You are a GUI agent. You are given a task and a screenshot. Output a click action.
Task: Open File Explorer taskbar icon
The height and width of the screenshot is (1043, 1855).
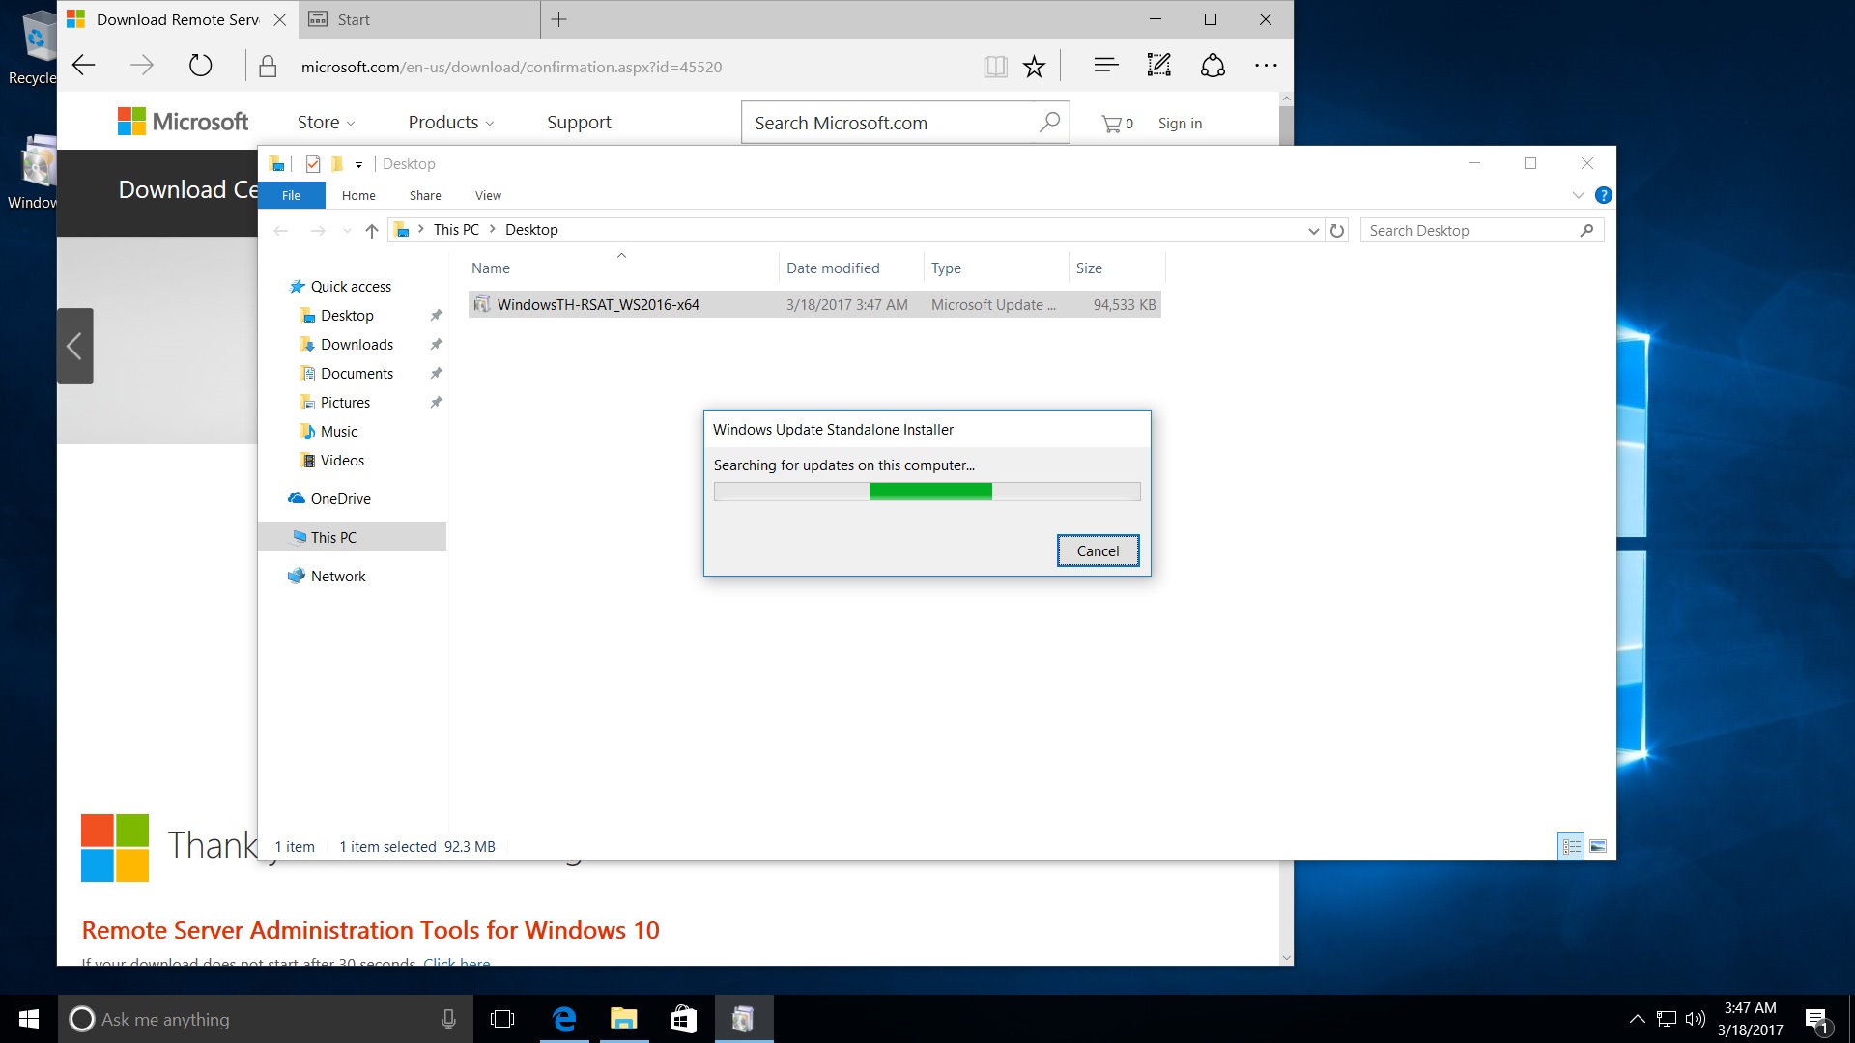624,1019
